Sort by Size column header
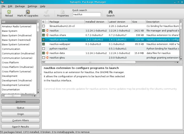 139,22
